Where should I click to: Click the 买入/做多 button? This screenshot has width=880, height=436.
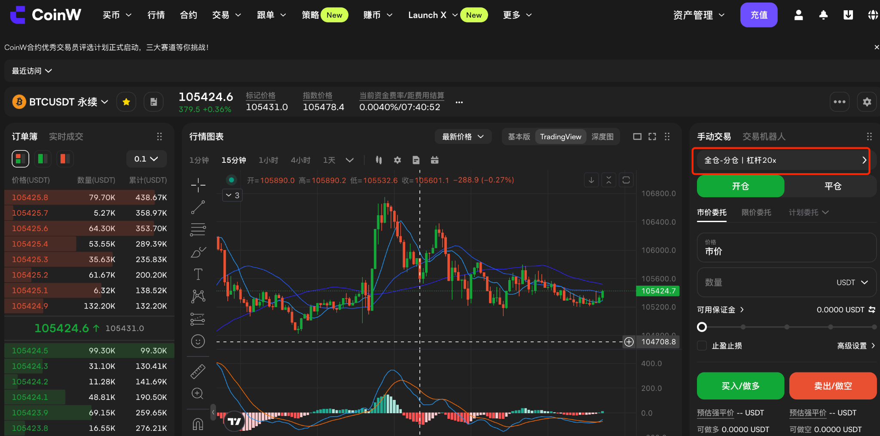740,386
